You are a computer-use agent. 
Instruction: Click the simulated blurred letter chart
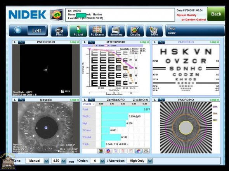186,70
